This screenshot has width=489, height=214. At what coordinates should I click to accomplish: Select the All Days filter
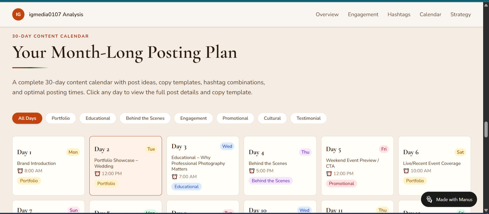(27, 118)
